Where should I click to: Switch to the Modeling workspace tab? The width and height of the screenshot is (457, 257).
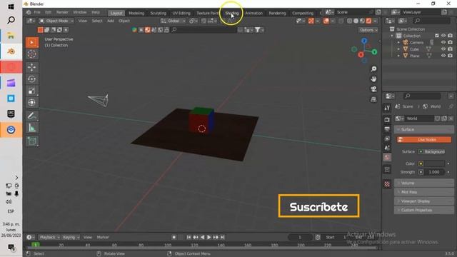coord(136,13)
